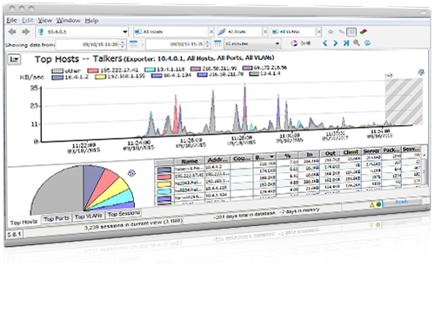This screenshot has width=435, height=326.
Task: Move time range back with left chevron
Action: tap(325, 43)
